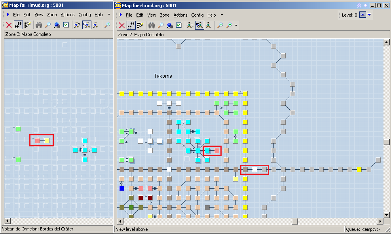The width and height of the screenshot is (391, 234).
Task: Toggle the shield safe-walk mode in right toolbar
Action: coord(199,25)
